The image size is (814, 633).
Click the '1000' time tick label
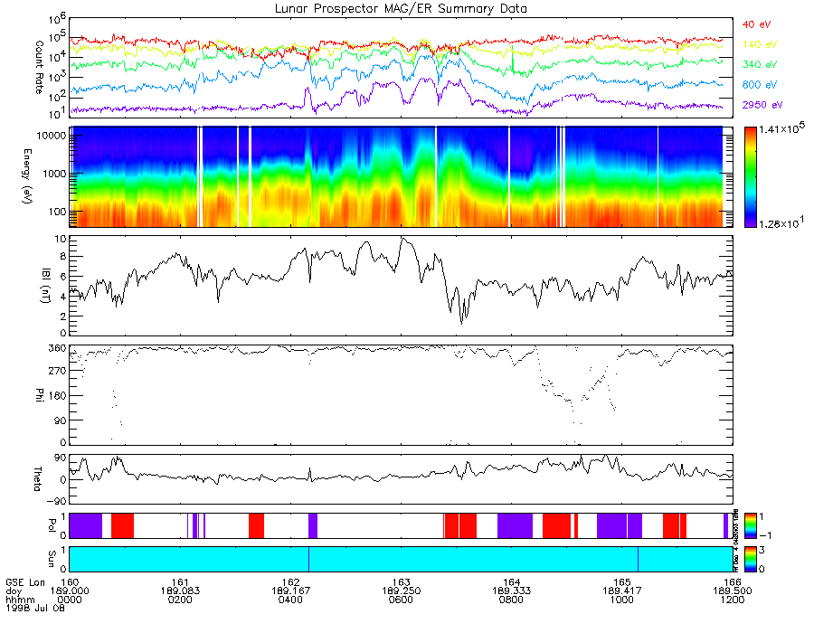click(x=622, y=600)
